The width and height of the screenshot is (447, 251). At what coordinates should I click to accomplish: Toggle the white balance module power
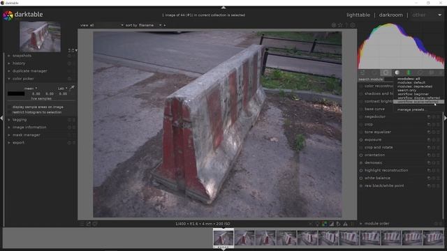361,178
